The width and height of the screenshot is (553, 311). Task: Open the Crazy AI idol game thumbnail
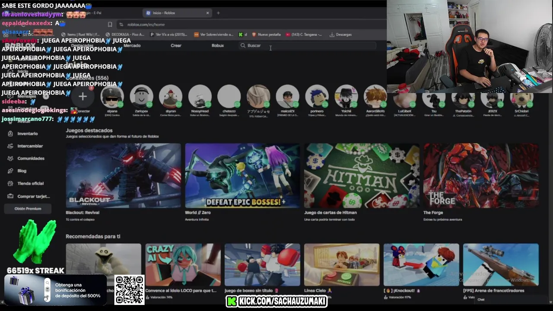pos(183,264)
